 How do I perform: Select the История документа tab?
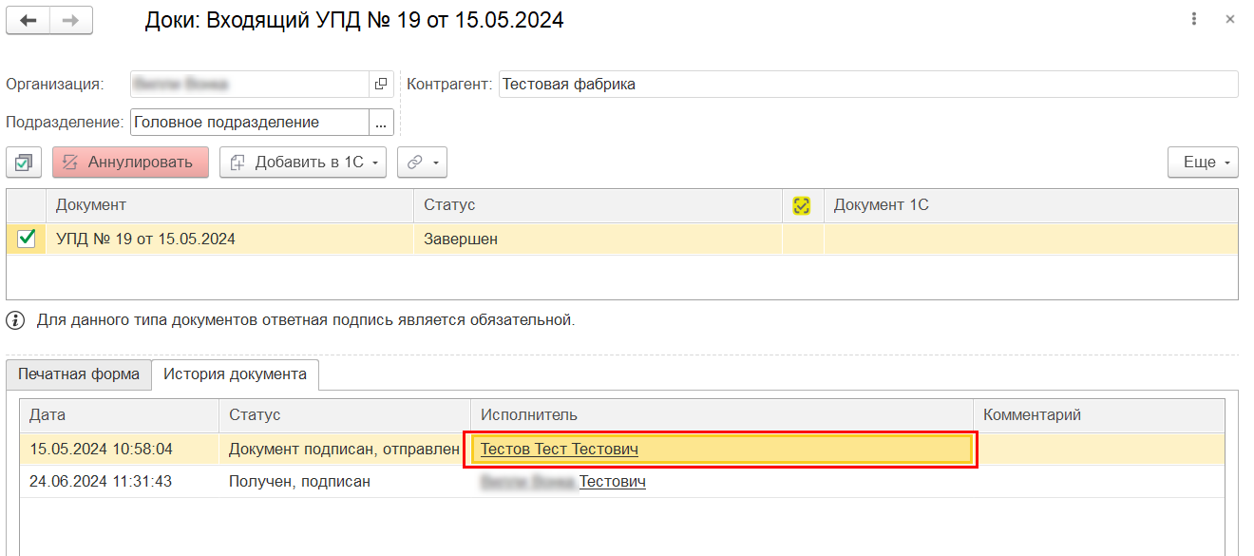point(235,374)
